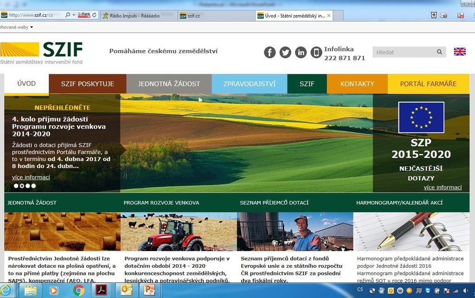Open SEZNAM PŘÍJEMCŮ DOTACÍ section heading
Image resolution: width=475 pixels, height=298 pixels.
point(274,202)
